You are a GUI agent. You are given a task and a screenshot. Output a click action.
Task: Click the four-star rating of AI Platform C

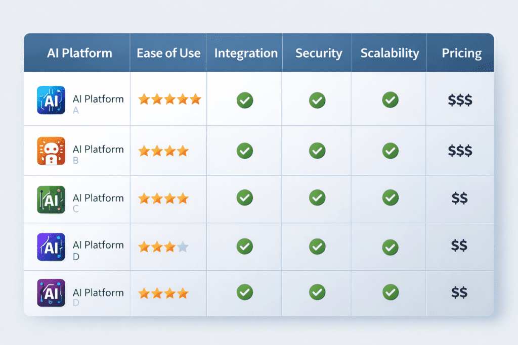[x=163, y=199]
